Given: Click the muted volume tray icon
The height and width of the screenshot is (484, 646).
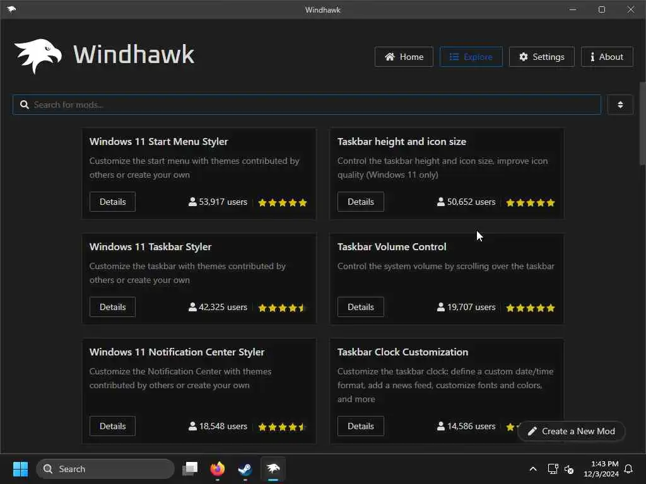Looking at the screenshot, I should (x=569, y=469).
